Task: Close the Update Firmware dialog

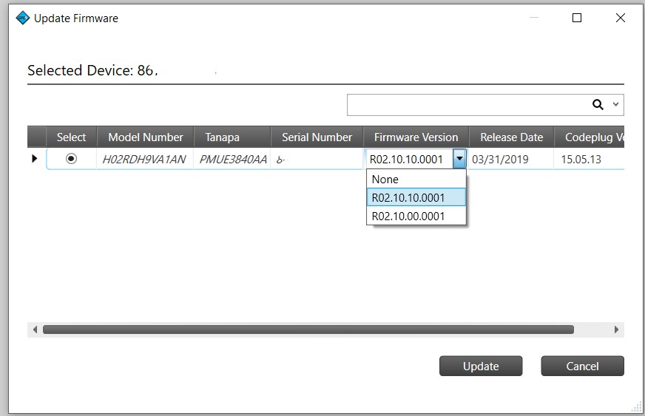Action: click(x=620, y=18)
